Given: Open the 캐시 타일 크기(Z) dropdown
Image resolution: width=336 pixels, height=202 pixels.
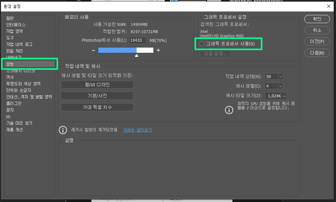Looking at the screenshot, I should click(276, 96).
